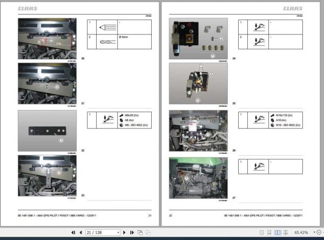The image size is (324, 240).
Task: Open the page number dropdown arrow
Action: [118, 232]
